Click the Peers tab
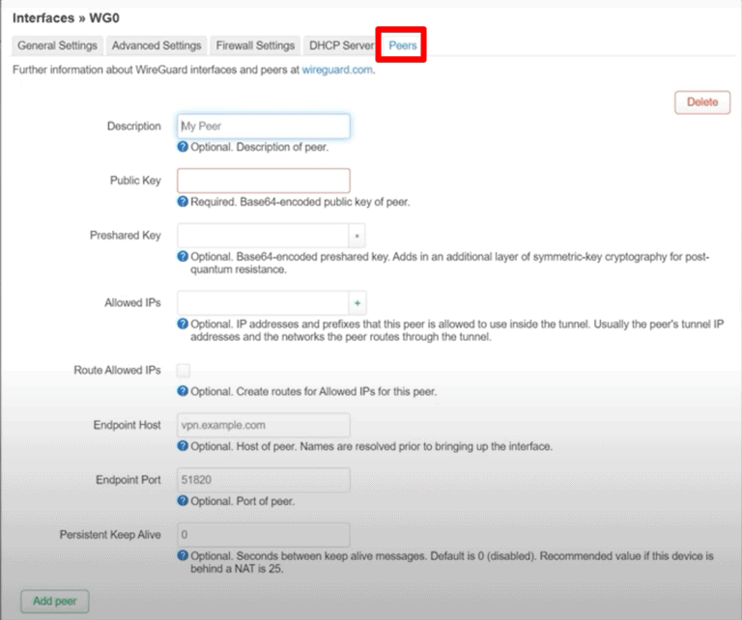This screenshot has height=620, width=742. (x=403, y=45)
